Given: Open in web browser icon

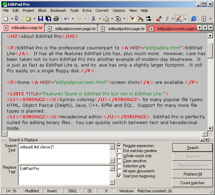Looking at the screenshot, I should [194, 19].
